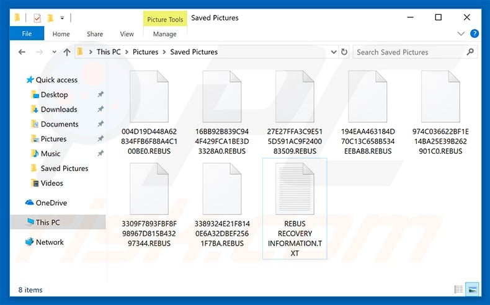Open Downloads in the navigation pane
Viewport: 490px width, 305px height.
click(54, 109)
